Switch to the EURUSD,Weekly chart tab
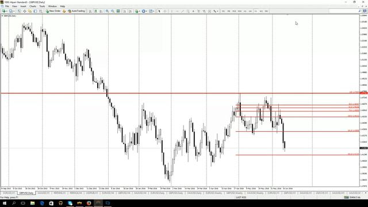The image size is (368, 207). (214, 193)
